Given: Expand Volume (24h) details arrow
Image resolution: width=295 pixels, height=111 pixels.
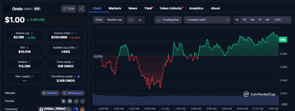Looking at the screenshot, I should click(76, 33).
